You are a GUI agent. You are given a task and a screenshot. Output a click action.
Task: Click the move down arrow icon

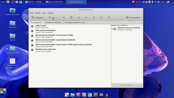point(86,17)
